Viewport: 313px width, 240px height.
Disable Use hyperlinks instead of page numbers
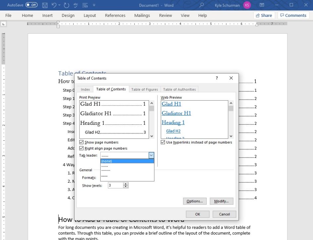pyautogui.click(x=163, y=142)
